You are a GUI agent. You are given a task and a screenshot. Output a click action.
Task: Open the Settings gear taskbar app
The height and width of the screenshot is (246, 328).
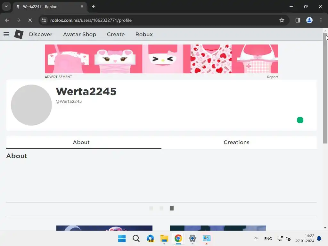pos(193,238)
